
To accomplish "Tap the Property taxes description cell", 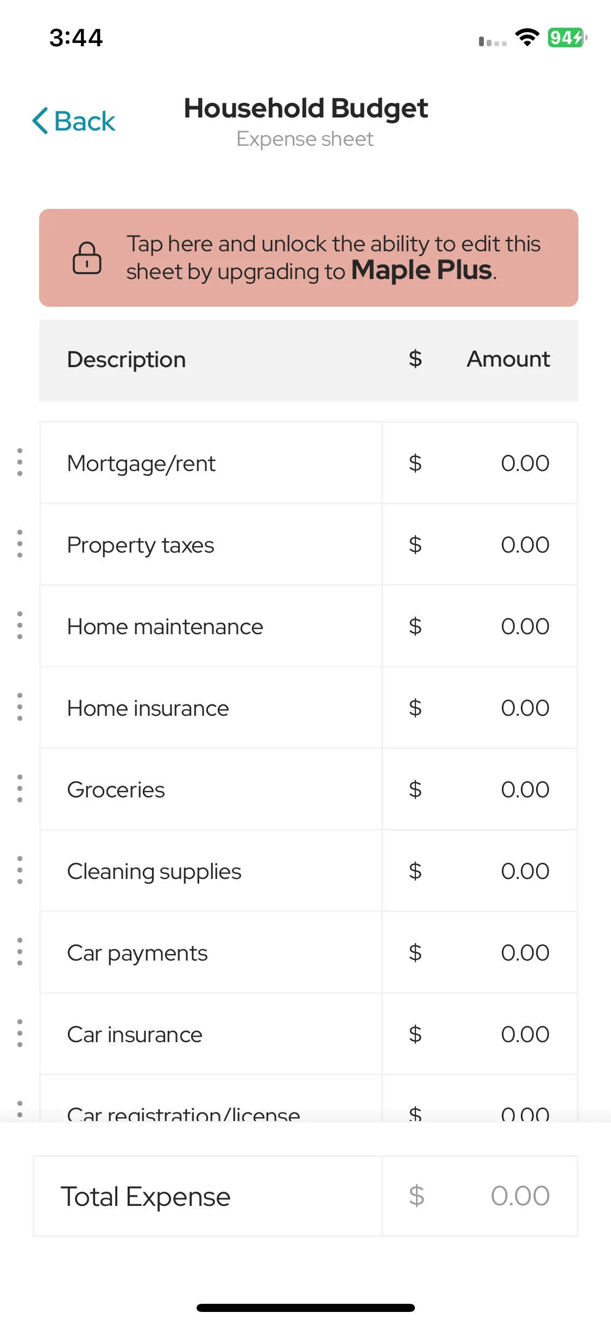I will [211, 544].
